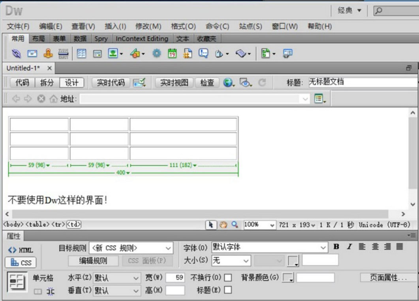Enable the 不换行 checkbox
Screen dimensions: 419x301
pos(228,278)
